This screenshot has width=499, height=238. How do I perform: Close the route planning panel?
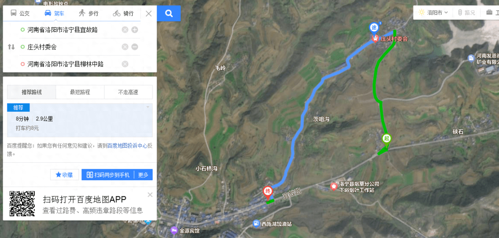click(x=149, y=13)
